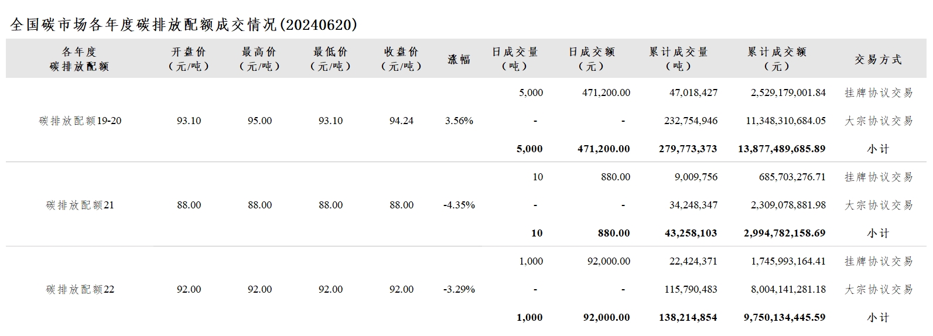The image size is (933, 336).
Task: Click 挂牌协议交易 in the 碳排放配额19-20 group
Action: 878,93
